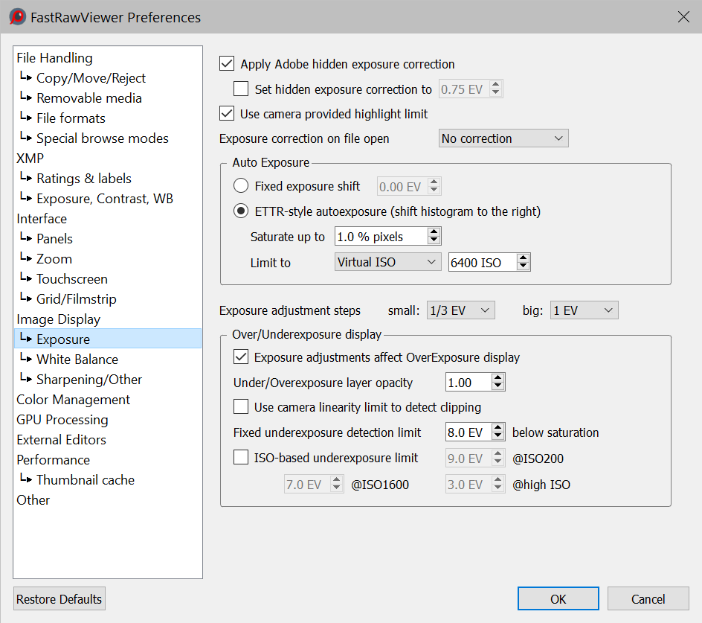Click the OK button
The height and width of the screenshot is (623, 702).
click(558, 599)
